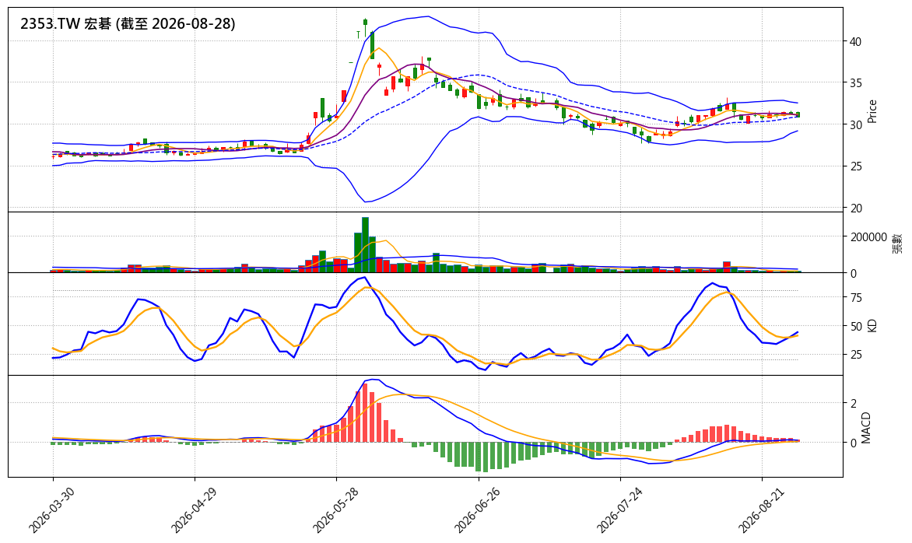The height and width of the screenshot is (543, 912).
Task: Click the chart title 2353.TW 宏碁
Action: tap(128, 24)
